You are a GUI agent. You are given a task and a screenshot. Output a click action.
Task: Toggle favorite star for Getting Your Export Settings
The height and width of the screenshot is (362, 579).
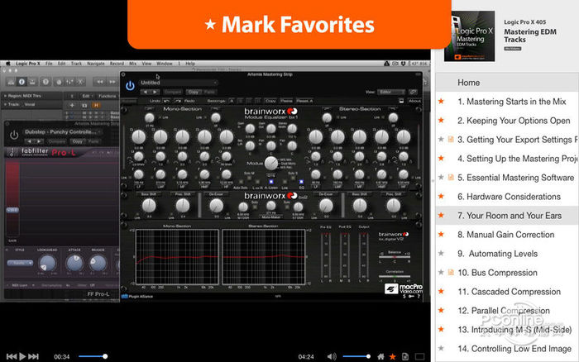[441, 139]
